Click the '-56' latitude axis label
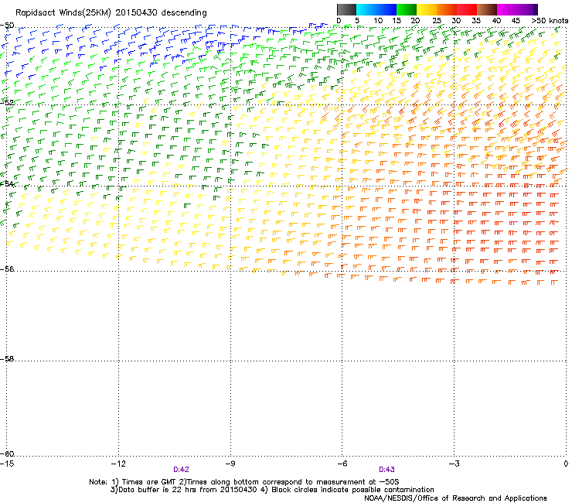Image resolution: width=572 pixels, height=503 pixels. click(7, 269)
